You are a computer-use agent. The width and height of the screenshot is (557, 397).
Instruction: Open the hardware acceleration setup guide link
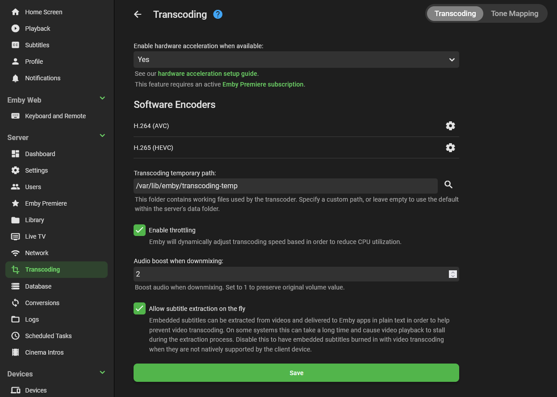tap(208, 74)
